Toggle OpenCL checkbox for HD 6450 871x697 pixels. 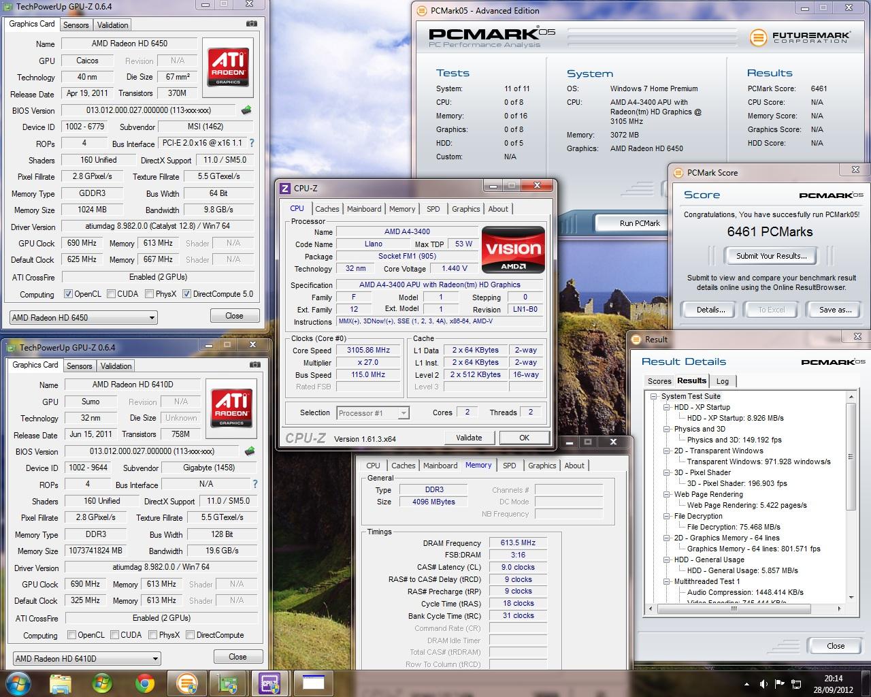(x=68, y=294)
